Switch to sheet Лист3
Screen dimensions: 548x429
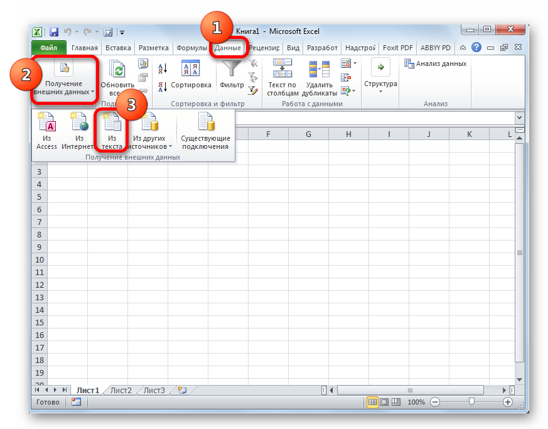point(154,390)
